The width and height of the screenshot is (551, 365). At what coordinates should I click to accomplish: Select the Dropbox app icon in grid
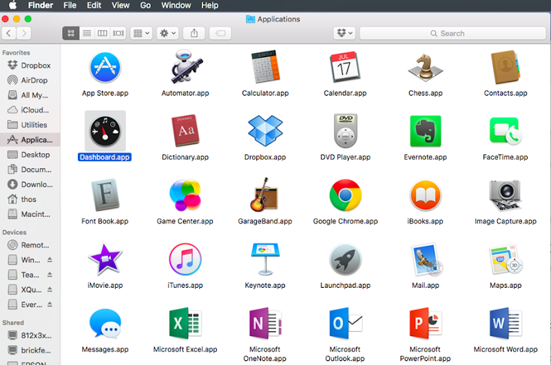(x=265, y=131)
